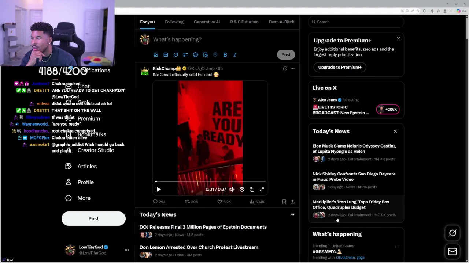Open Grok floating button
The height and width of the screenshot is (263, 469).
point(453,233)
